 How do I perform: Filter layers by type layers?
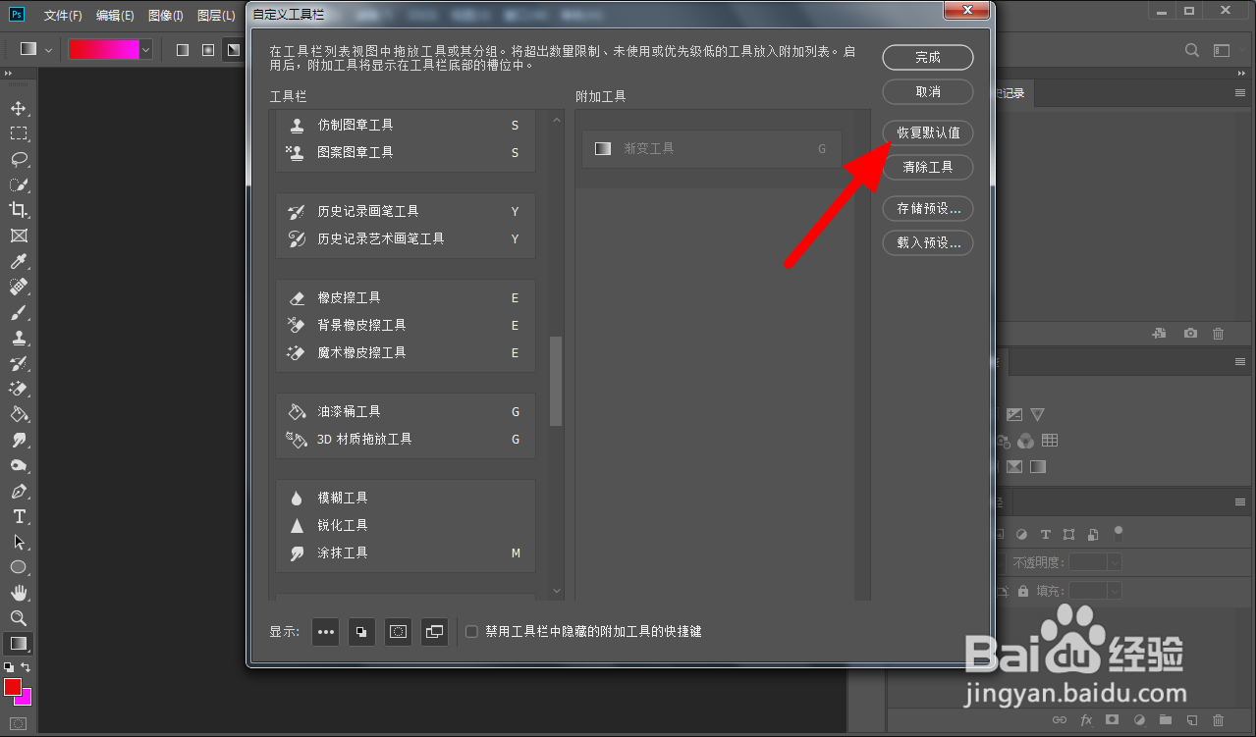[x=1045, y=535]
